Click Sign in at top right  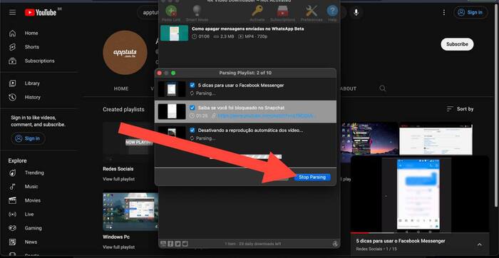[x=470, y=12]
